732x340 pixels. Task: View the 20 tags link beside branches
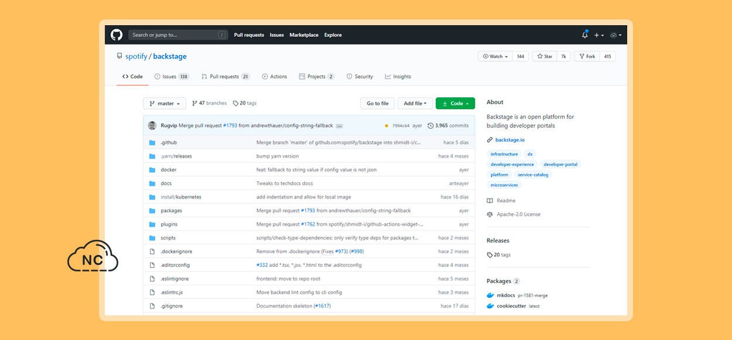pos(245,103)
